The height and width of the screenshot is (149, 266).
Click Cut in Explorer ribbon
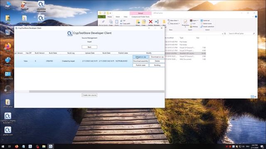click(x=123, y=21)
